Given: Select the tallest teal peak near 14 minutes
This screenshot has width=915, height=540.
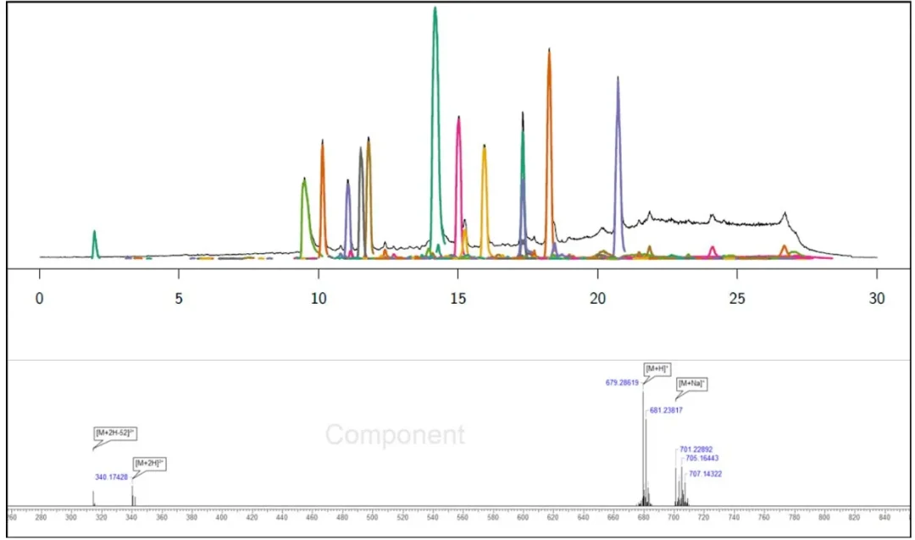Looking at the screenshot, I should click(x=435, y=131).
